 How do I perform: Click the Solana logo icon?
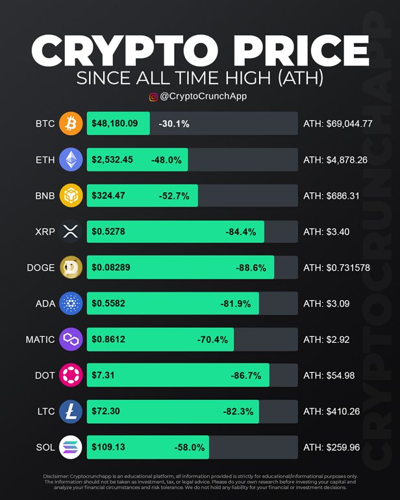[71, 447]
